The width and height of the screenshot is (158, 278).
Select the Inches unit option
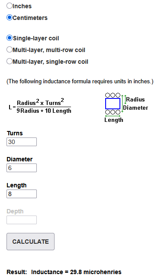tap(10, 6)
